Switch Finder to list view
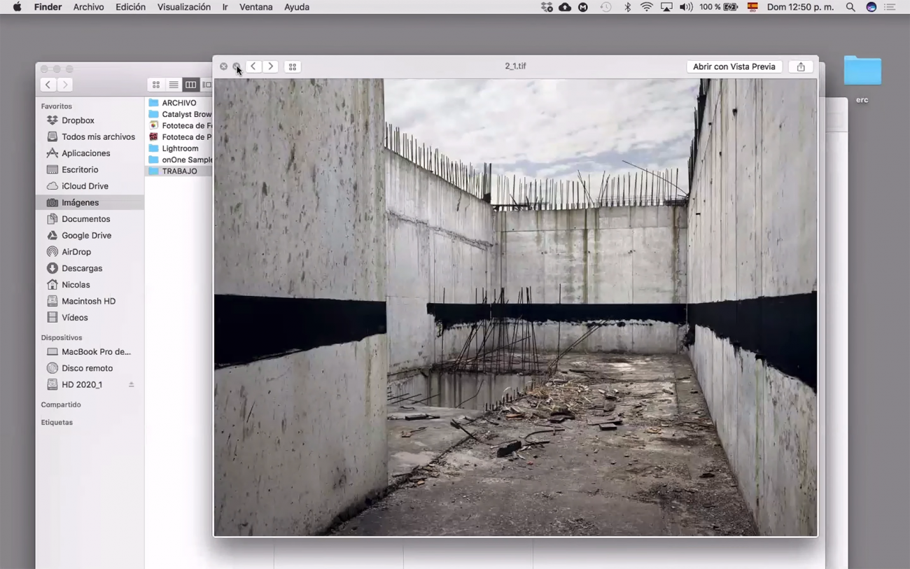 [x=174, y=85]
